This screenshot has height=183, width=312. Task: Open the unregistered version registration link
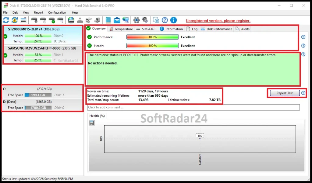(x=218, y=21)
